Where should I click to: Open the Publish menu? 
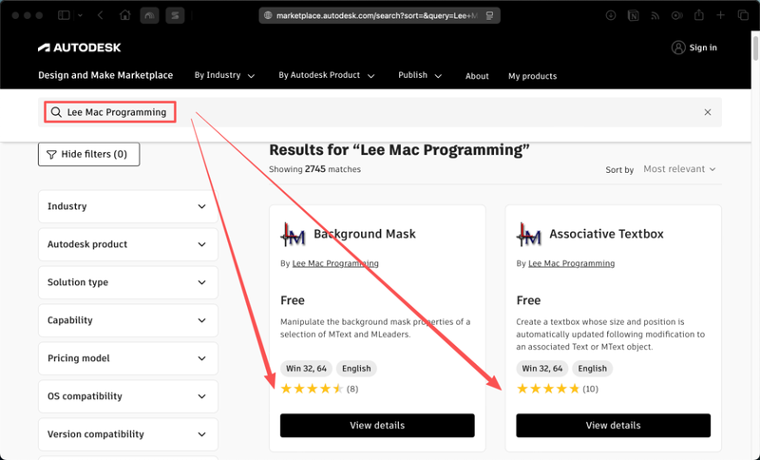[x=420, y=75]
